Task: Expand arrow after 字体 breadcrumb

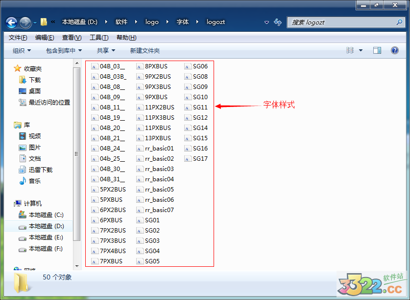Action: (x=197, y=22)
